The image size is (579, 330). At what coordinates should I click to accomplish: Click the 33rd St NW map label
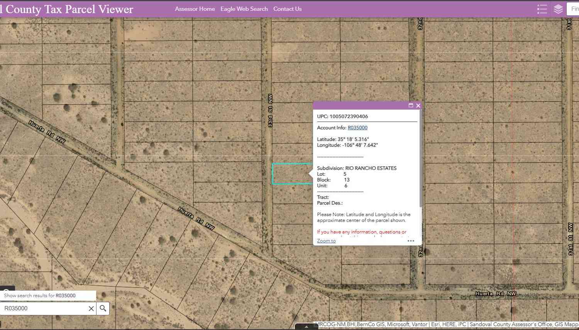(x=270, y=111)
